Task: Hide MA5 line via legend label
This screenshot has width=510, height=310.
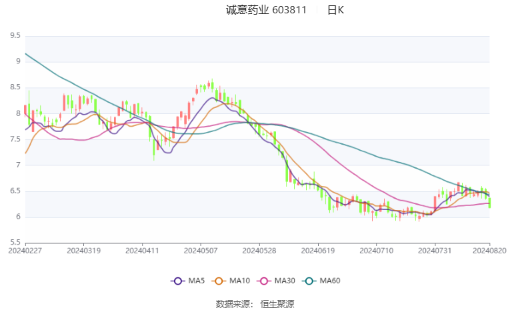Action: (x=197, y=281)
